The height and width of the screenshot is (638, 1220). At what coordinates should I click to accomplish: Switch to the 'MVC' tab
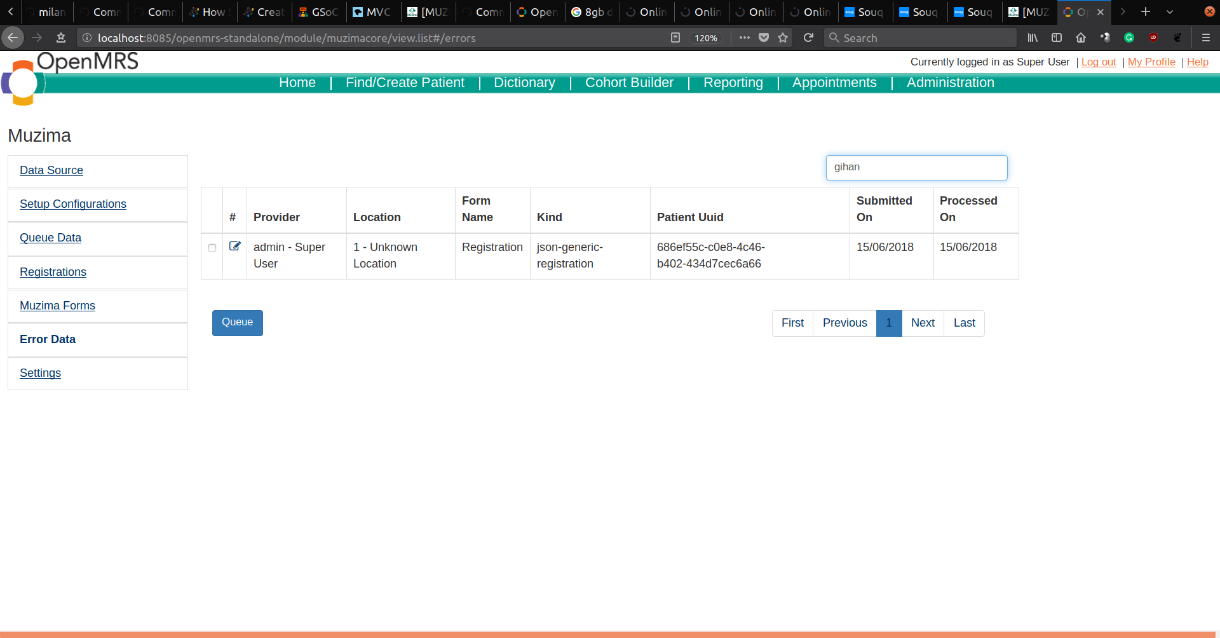[x=374, y=11]
